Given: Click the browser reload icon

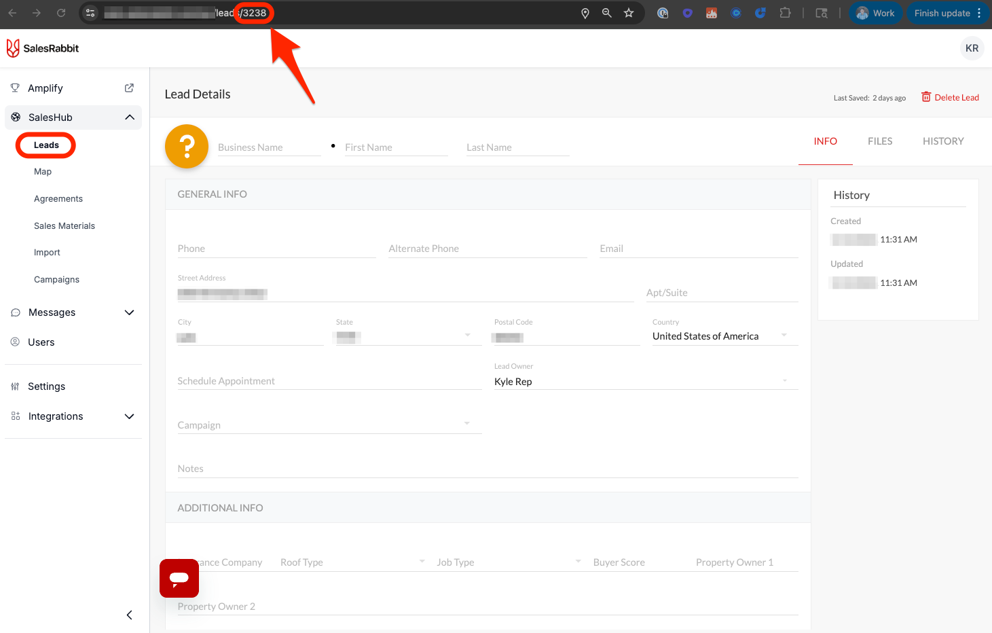Looking at the screenshot, I should [x=61, y=13].
